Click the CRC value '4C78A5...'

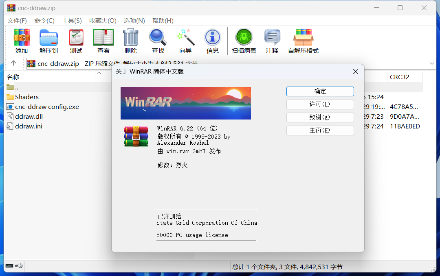[404, 106]
